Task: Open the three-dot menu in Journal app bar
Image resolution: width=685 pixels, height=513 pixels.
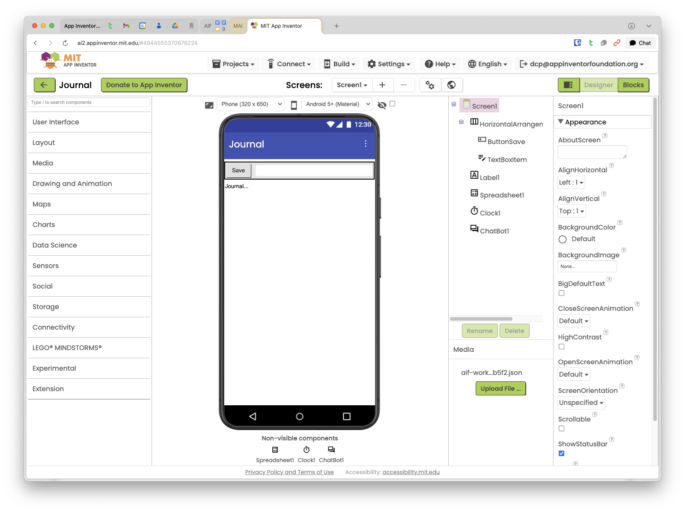Action: point(366,144)
